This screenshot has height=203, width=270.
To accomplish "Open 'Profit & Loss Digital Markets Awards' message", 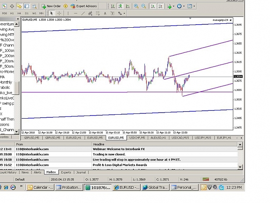I will [x=119, y=165].
